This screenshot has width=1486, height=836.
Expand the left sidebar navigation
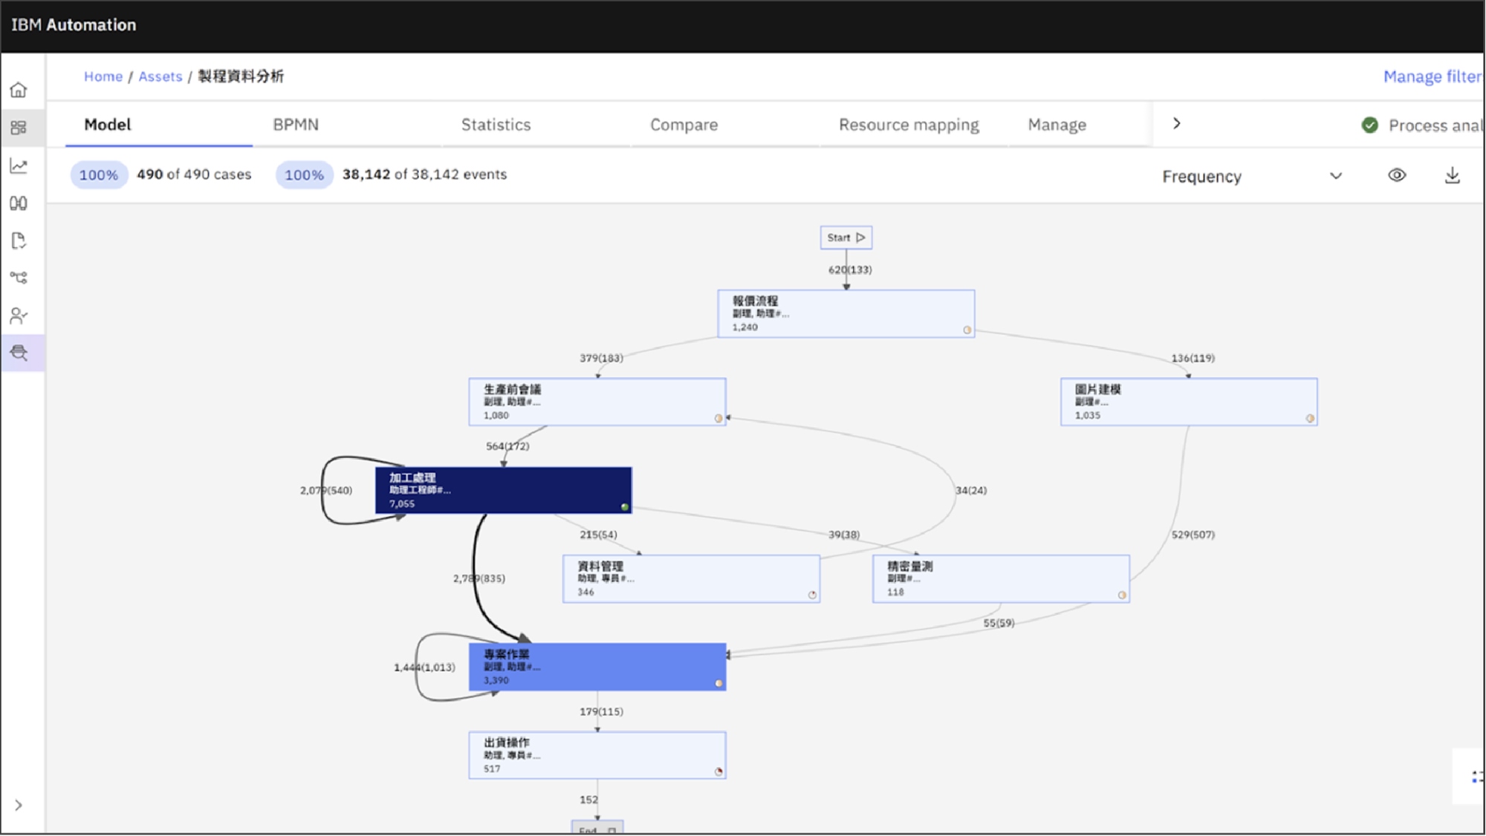[x=19, y=806]
